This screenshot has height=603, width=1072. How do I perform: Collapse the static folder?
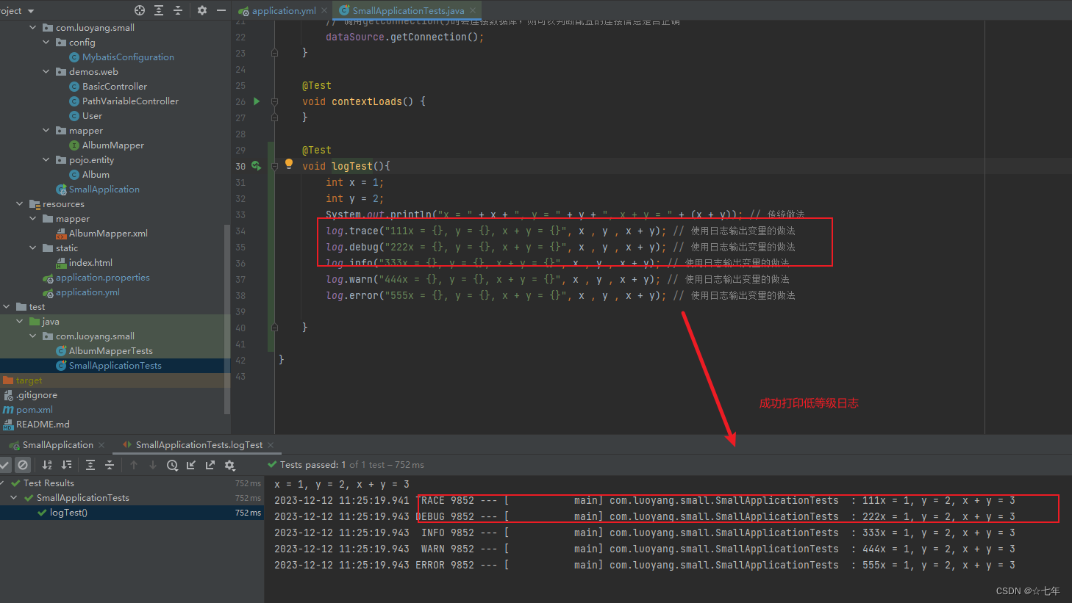tap(32, 248)
